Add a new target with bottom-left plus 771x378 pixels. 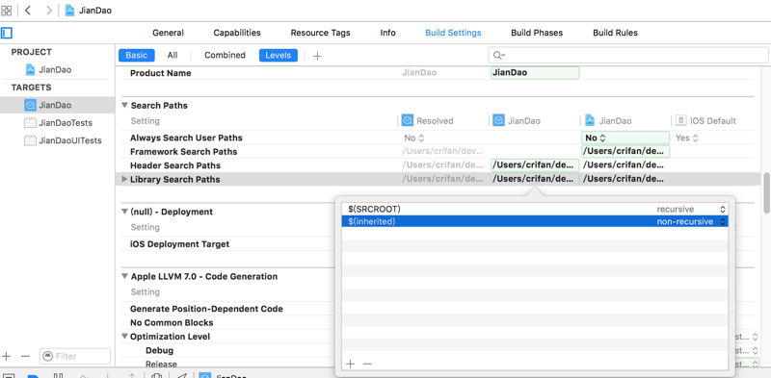coord(7,357)
